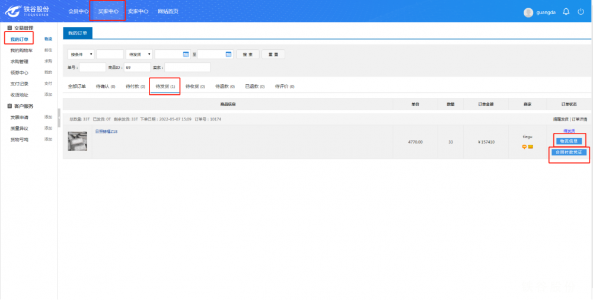
Task: Click the guangda user avatar
Action: [x=528, y=12]
